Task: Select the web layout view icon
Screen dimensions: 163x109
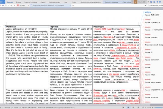Action: click(138, 107)
